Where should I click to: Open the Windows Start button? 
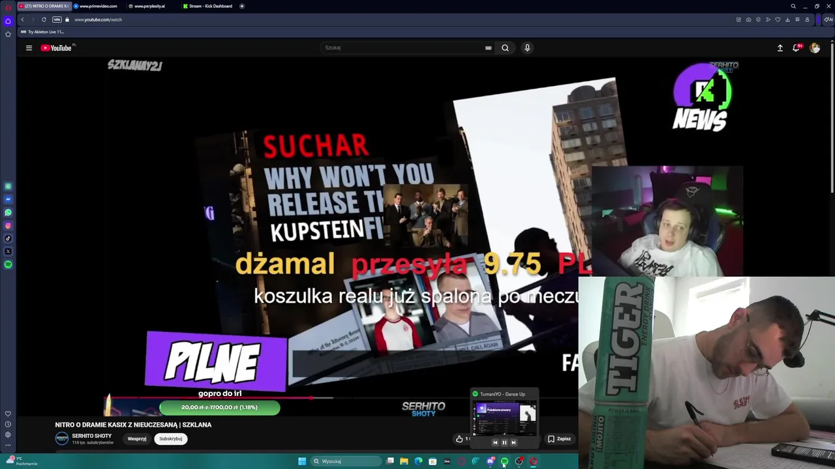(x=302, y=461)
